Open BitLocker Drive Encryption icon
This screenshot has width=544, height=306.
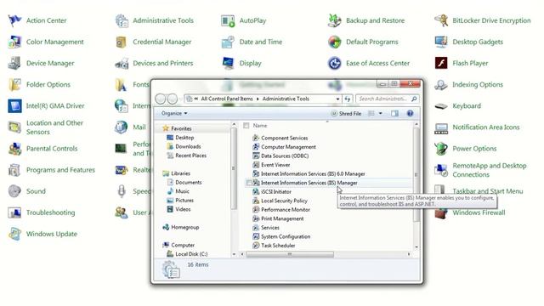[441, 20]
